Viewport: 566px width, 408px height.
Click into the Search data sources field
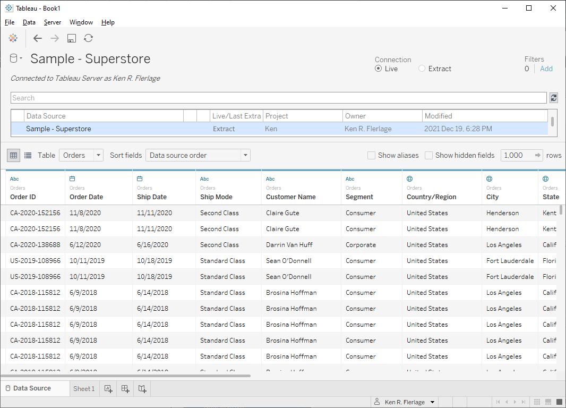click(278, 98)
